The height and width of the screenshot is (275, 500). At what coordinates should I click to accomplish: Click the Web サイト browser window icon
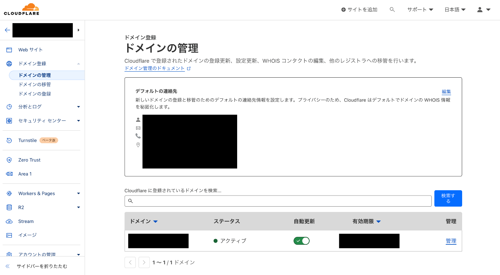point(9,50)
